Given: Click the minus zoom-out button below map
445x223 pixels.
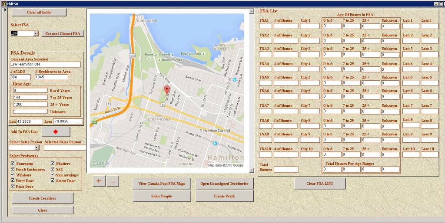Looking at the screenshot, I should click(x=113, y=181).
